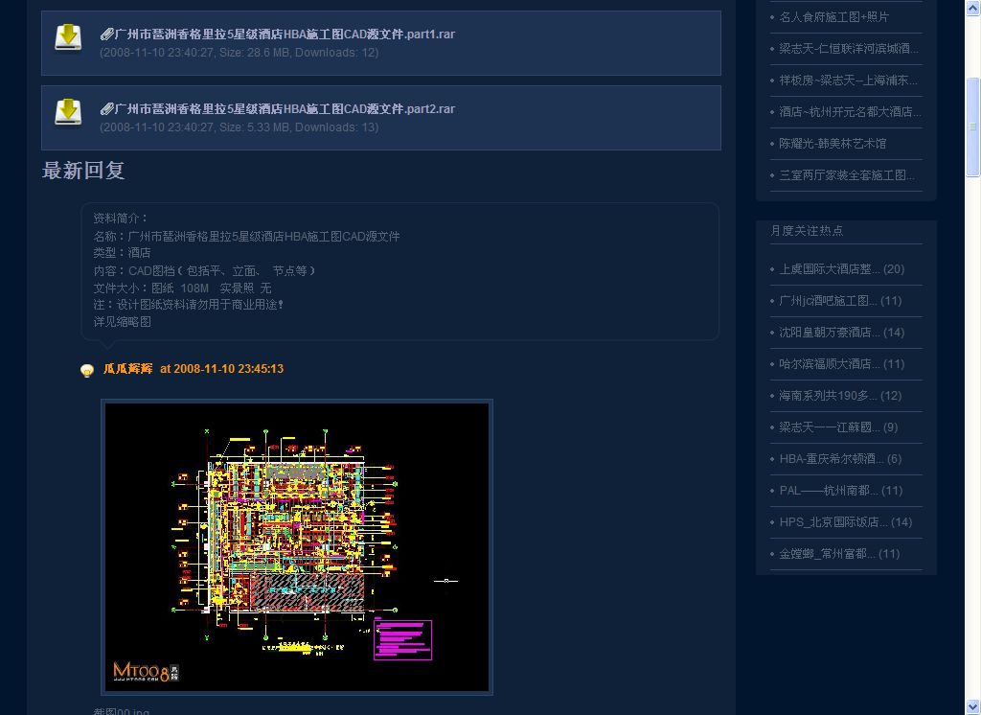Click the download icon for part2.rar

click(68, 112)
